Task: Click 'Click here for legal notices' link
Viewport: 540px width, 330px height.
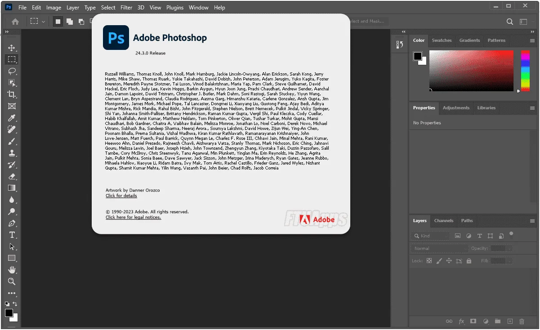Action: (133, 217)
